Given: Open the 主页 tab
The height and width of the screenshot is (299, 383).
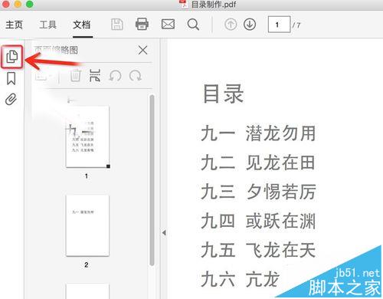Looking at the screenshot, I should (14, 25).
